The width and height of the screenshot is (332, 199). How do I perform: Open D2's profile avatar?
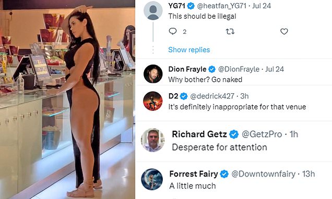(x=153, y=101)
